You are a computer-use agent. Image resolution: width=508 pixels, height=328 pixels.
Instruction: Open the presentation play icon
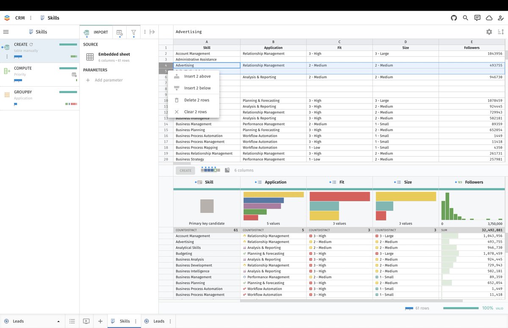(86, 321)
